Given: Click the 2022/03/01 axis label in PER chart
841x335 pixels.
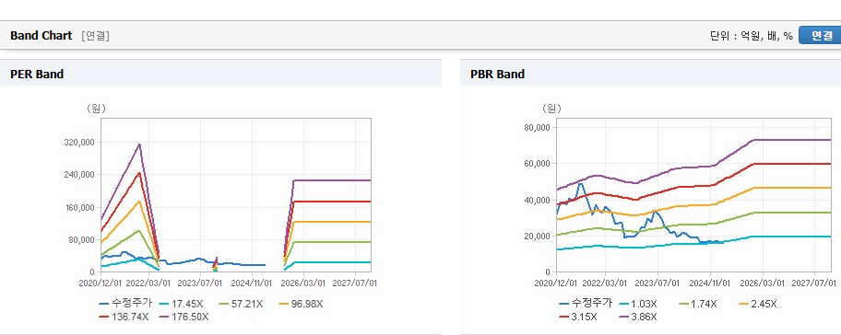Looking at the screenshot, I should tap(149, 283).
